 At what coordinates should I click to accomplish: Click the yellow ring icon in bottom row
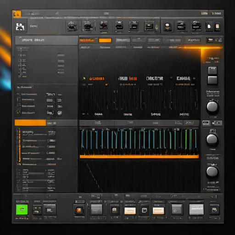tap(114, 210)
